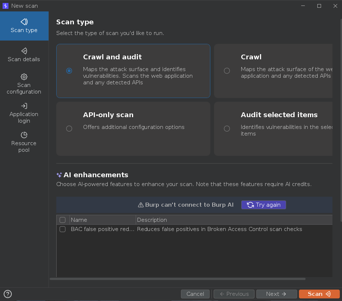Select the Audit selected items radio button
342x301 pixels.
pyautogui.click(x=227, y=129)
